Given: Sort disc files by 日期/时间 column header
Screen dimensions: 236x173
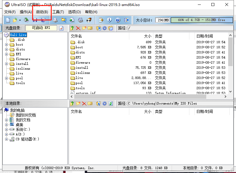Looking at the screenshot, I should click(x=211, y=36).
